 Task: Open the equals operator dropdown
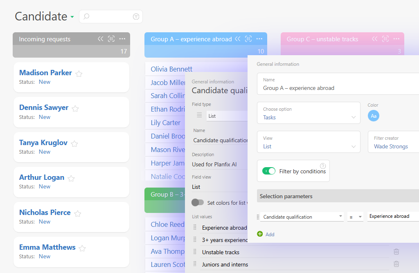[355, 216]
